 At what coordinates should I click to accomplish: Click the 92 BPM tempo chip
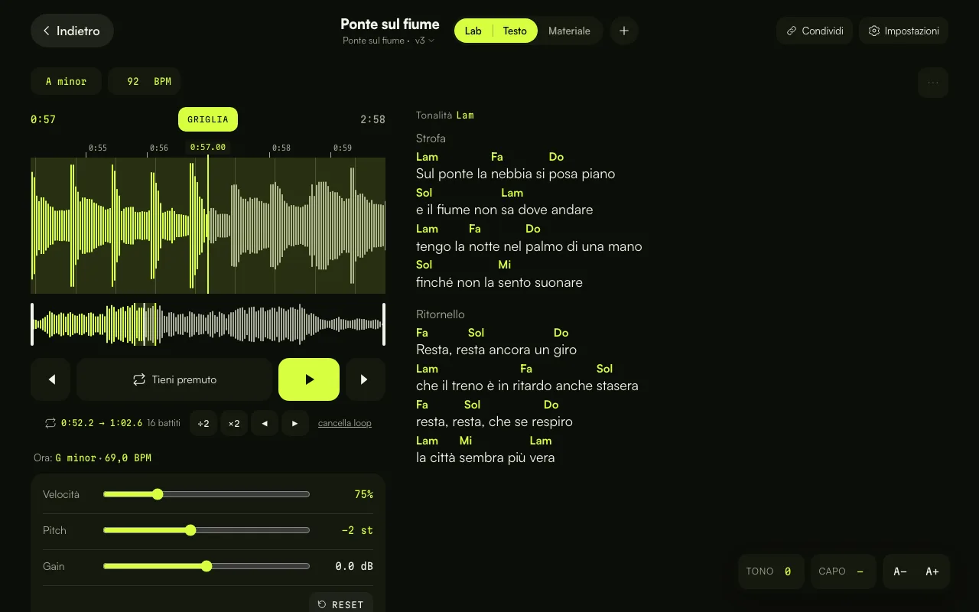pos(145,81)
